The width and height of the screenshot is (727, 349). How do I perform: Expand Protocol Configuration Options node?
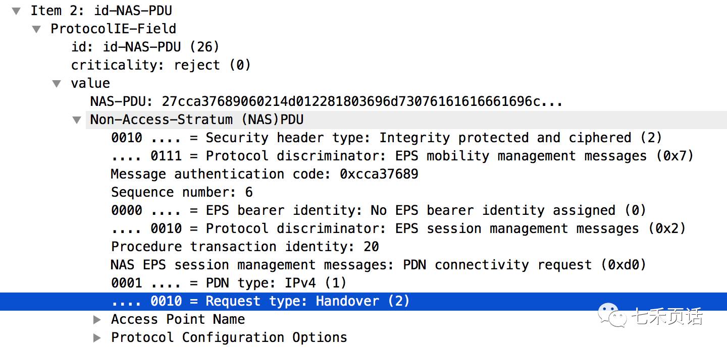click(x=97, y=337)
